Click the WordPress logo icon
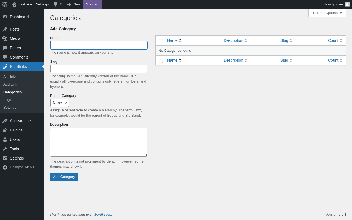Image resolution: width=352 pixels, height=220 pixels. click(5, 4)
